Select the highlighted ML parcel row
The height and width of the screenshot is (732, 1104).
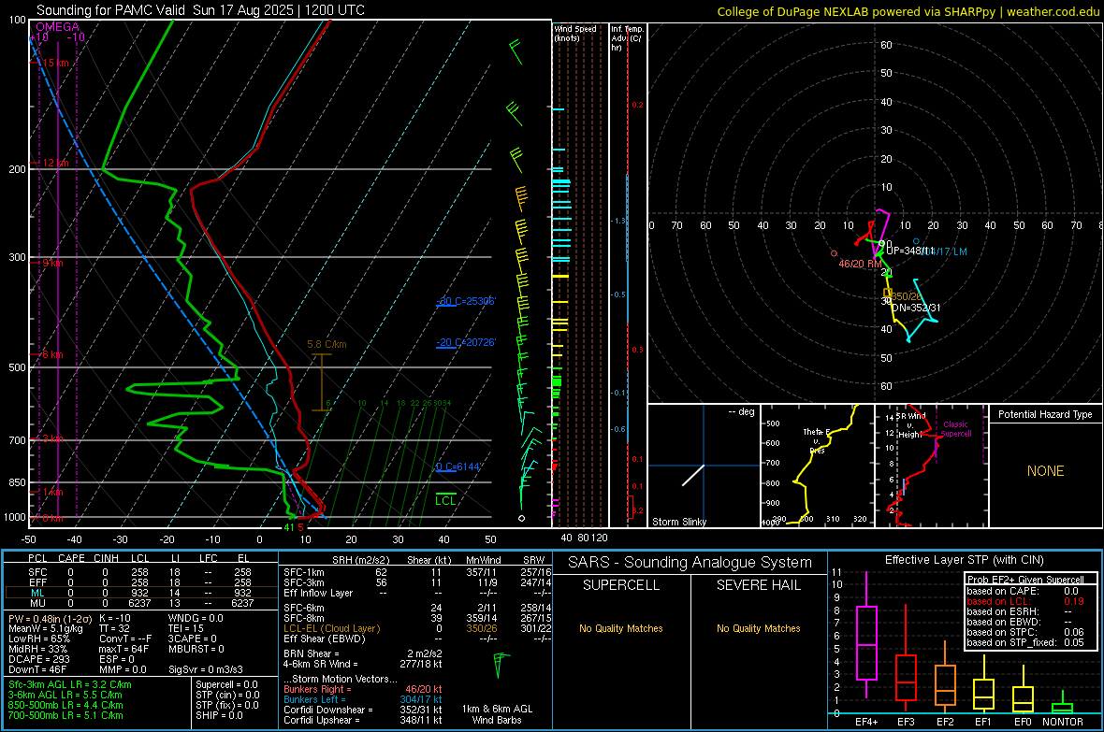tap(141, 593)
